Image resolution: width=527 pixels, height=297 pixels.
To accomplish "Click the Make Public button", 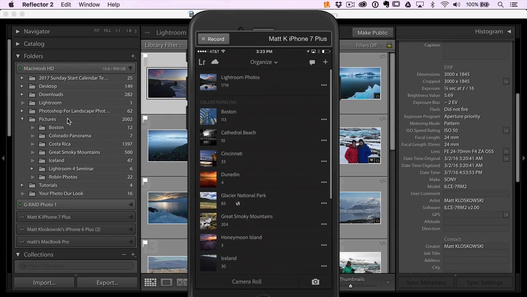I will (x=372, y=33).
